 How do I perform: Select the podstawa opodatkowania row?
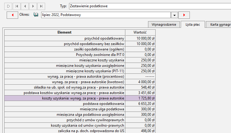[80, 104]
